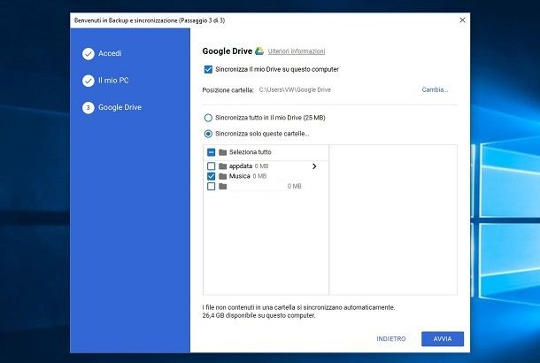Click the unnamed folder icon

[x=223, y=186]
